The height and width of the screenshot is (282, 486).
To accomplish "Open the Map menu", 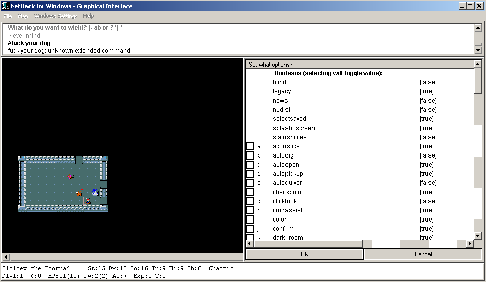I will coord(22,16).
